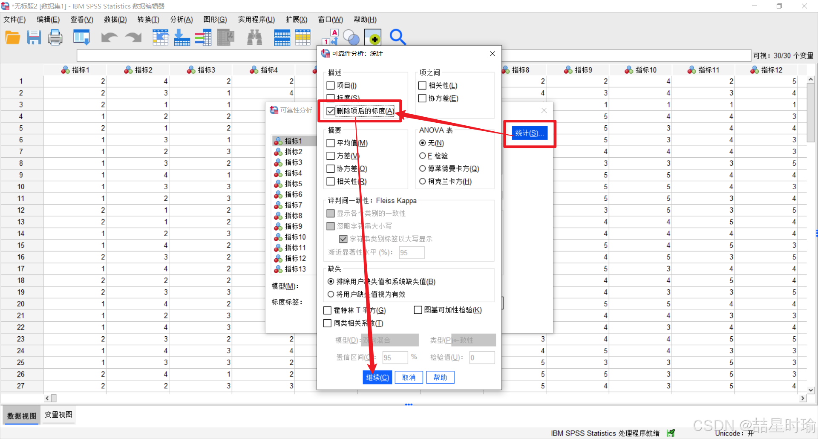Select 指标9 in the variable list
The height and width of the screenshot is (439, 818).
294,226
